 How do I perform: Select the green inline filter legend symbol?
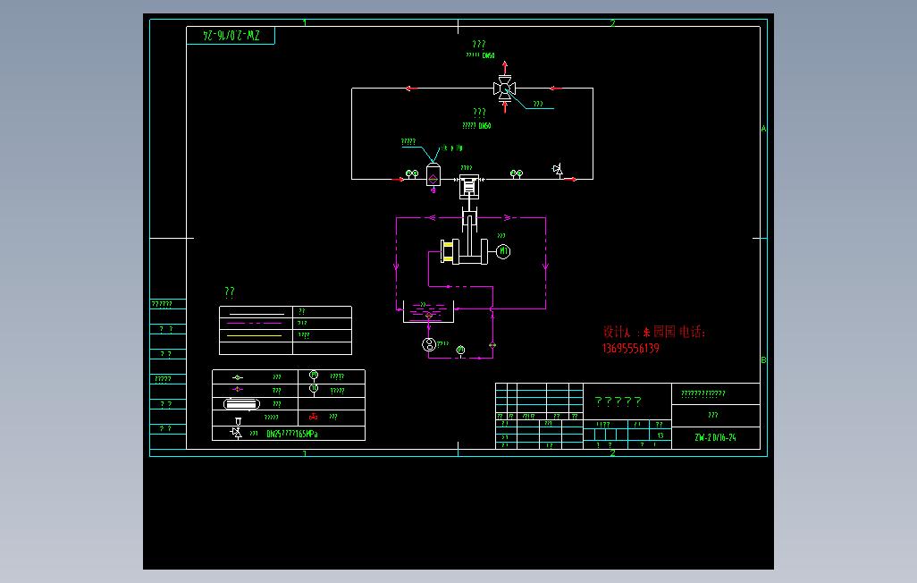(x=238, y=377)
